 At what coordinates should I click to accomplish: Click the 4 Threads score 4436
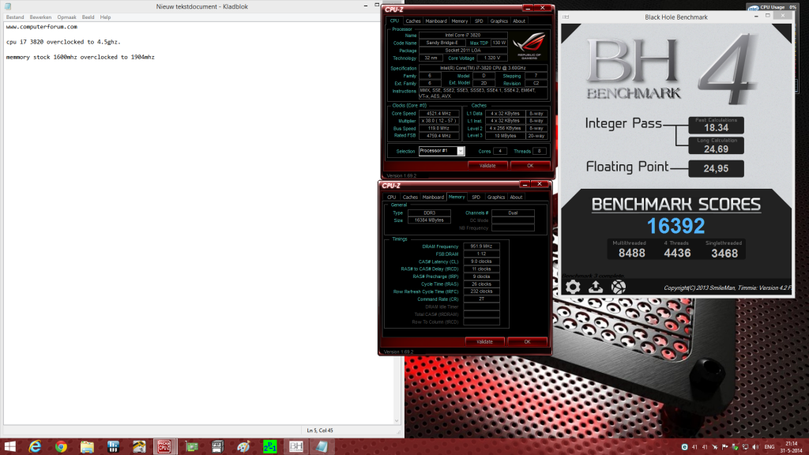tap(677, 253)
